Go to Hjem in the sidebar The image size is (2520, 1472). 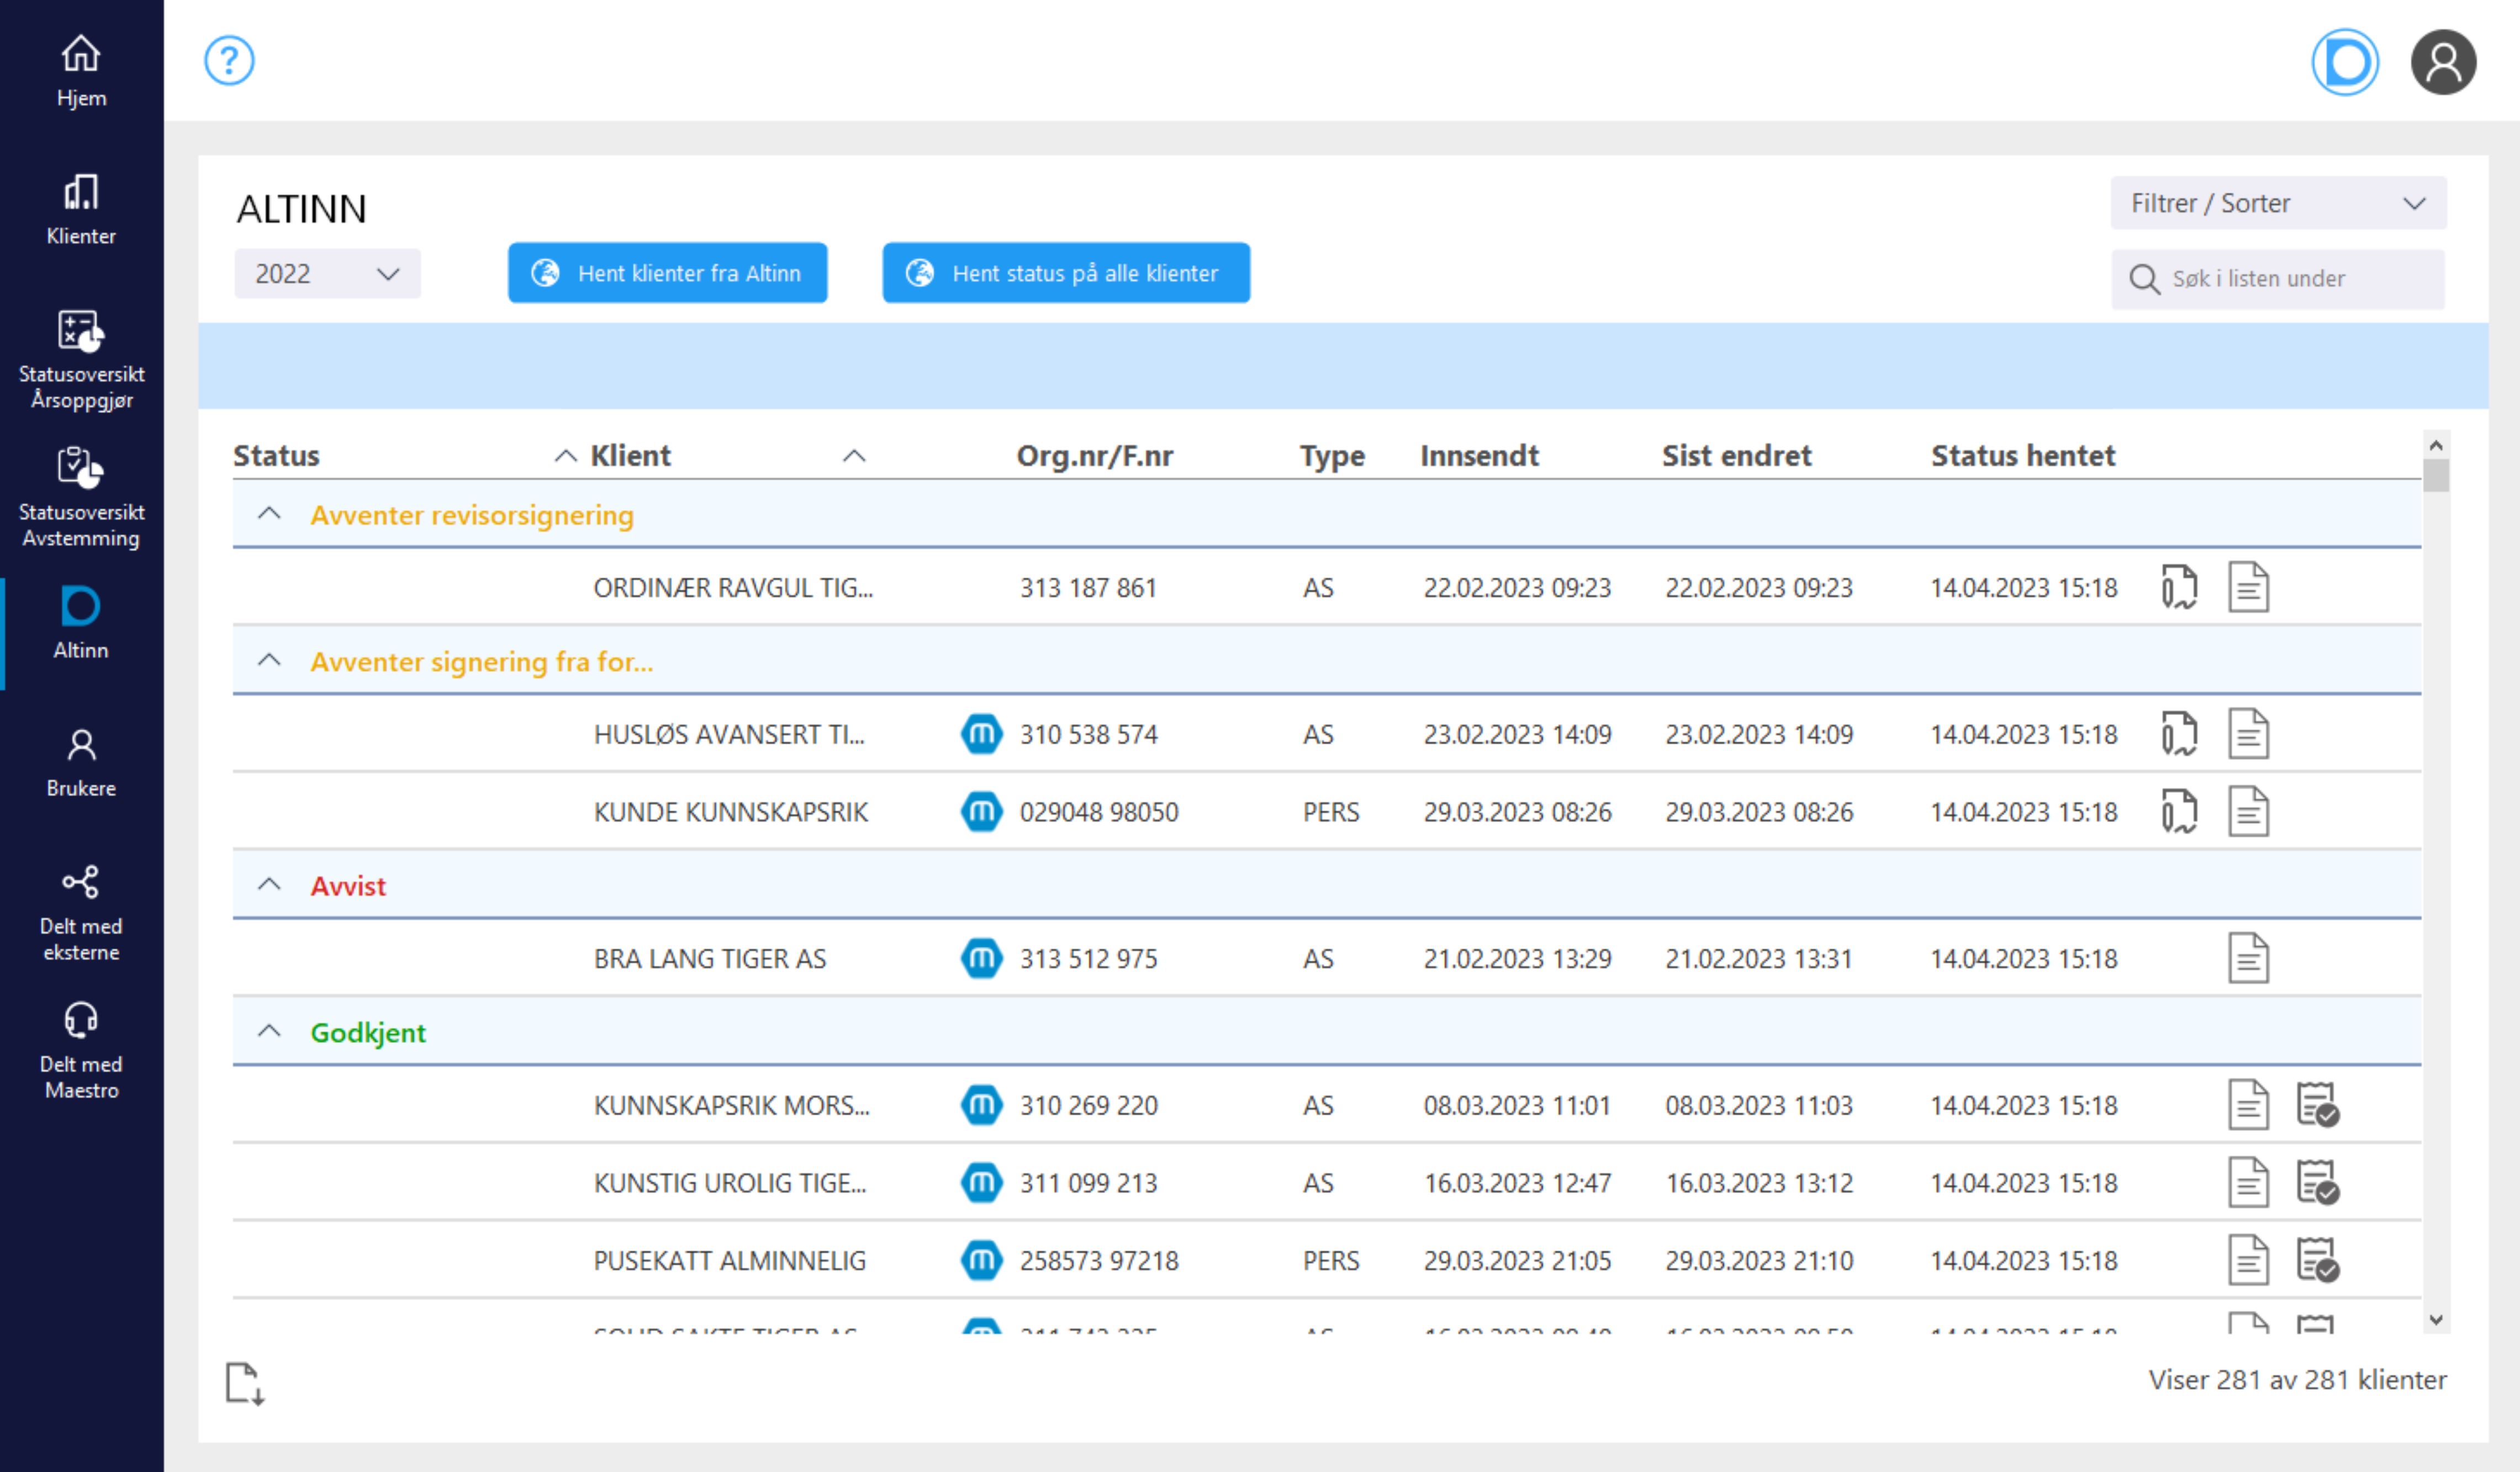[x=81, y=70]
